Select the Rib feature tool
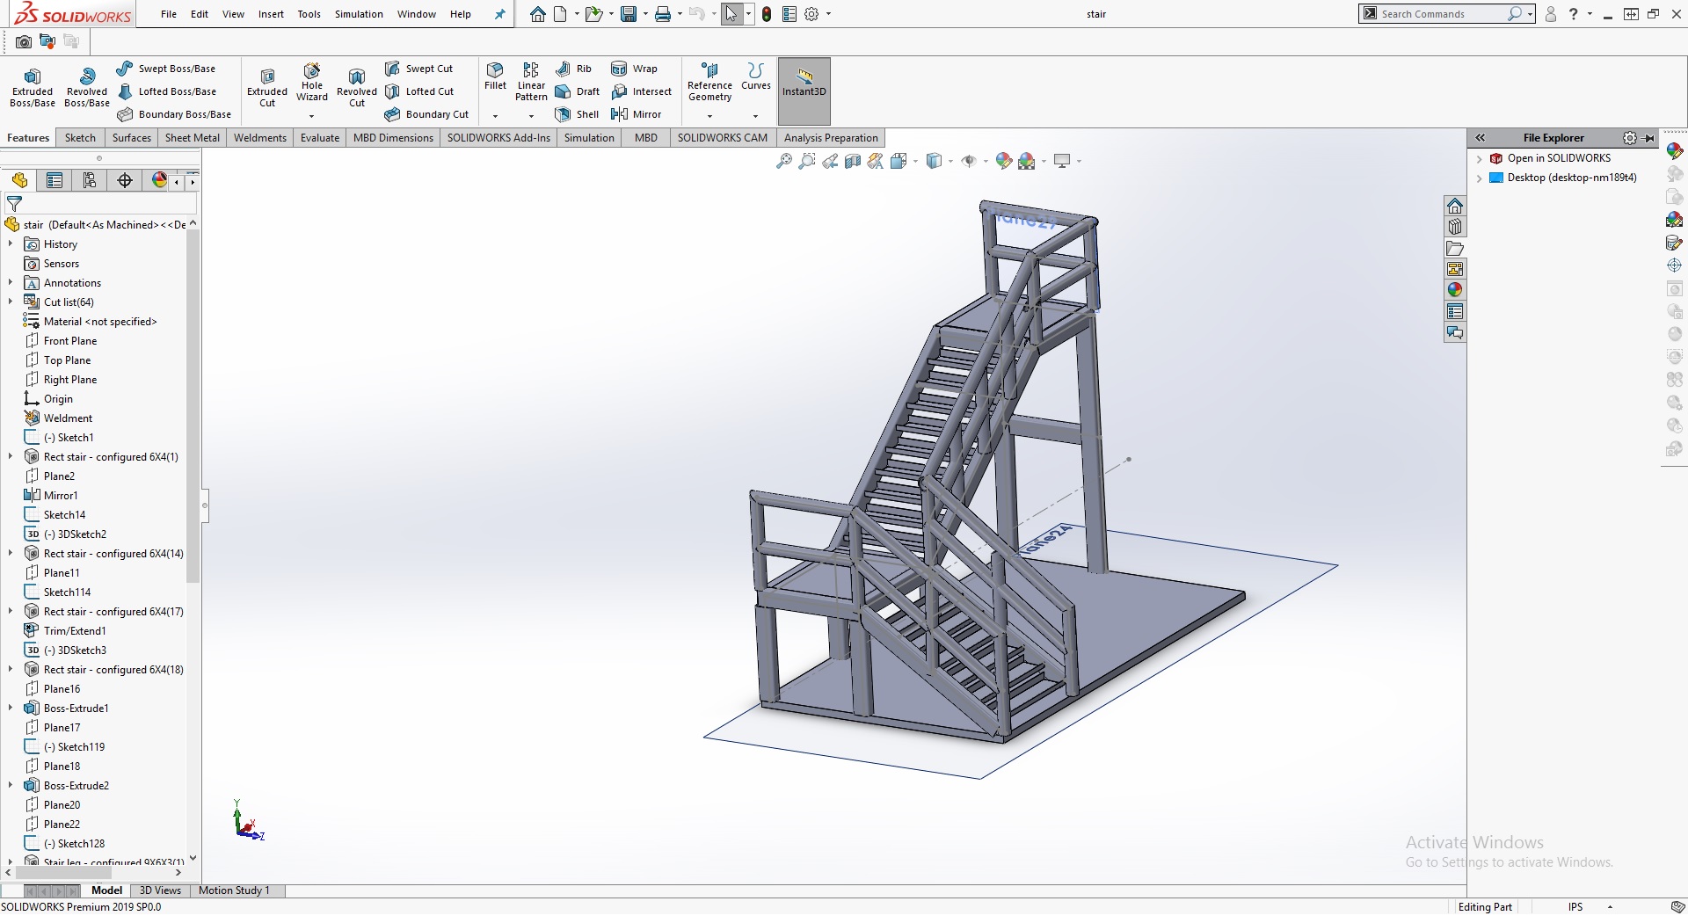This screenshot has width=1688, height=923. click(x=574, y=69)
